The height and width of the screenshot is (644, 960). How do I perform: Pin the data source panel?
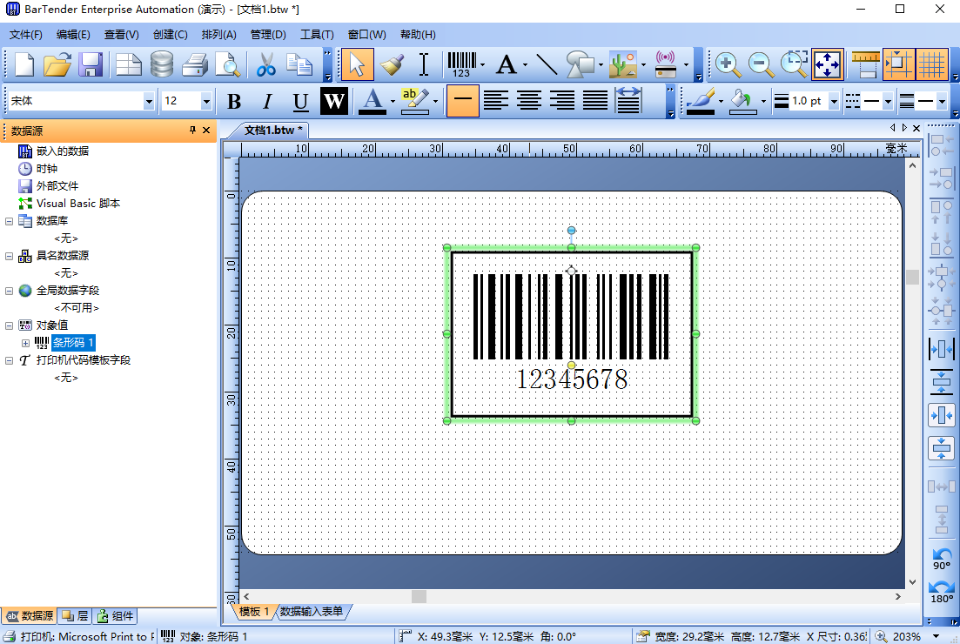[x=192, y=130]
